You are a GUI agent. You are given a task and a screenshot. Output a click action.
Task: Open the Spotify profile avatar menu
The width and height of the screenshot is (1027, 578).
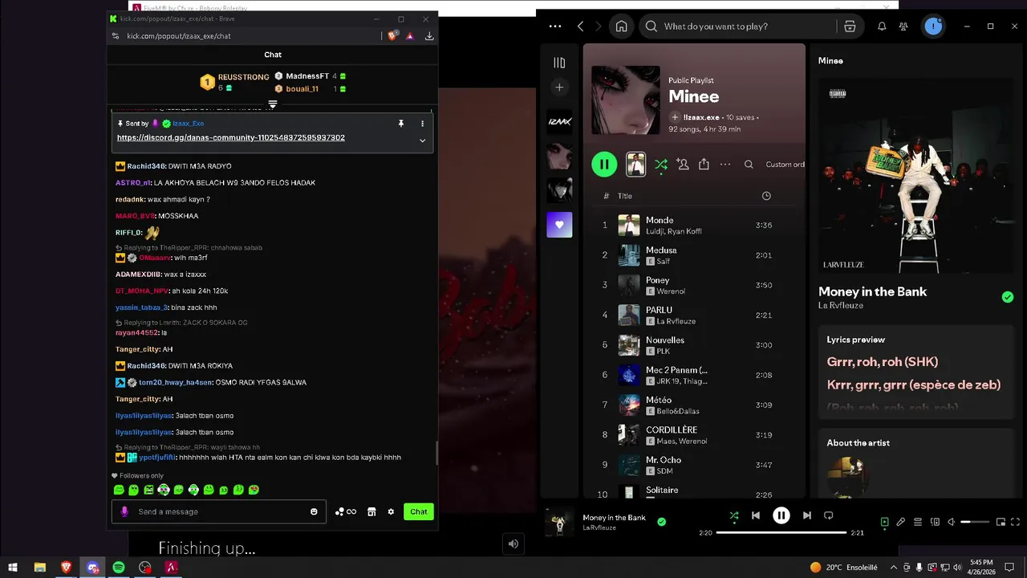(932, 26)
